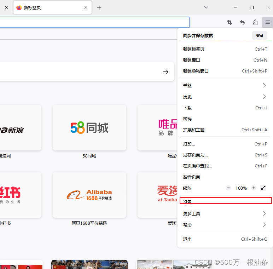Open the 新浪网 shortcut tile
The image size is (273, 269).
click(x=21, y=128)
